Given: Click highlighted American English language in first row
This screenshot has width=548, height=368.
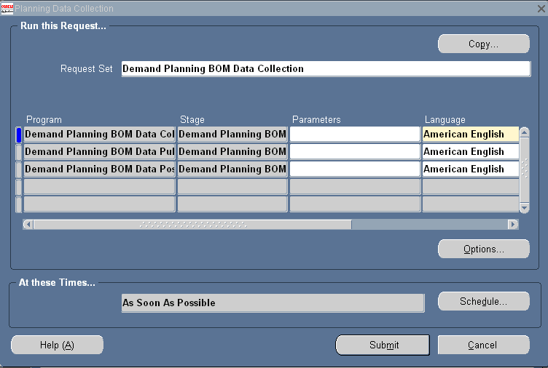Looking at the screenshot, I should coord(471,135).
